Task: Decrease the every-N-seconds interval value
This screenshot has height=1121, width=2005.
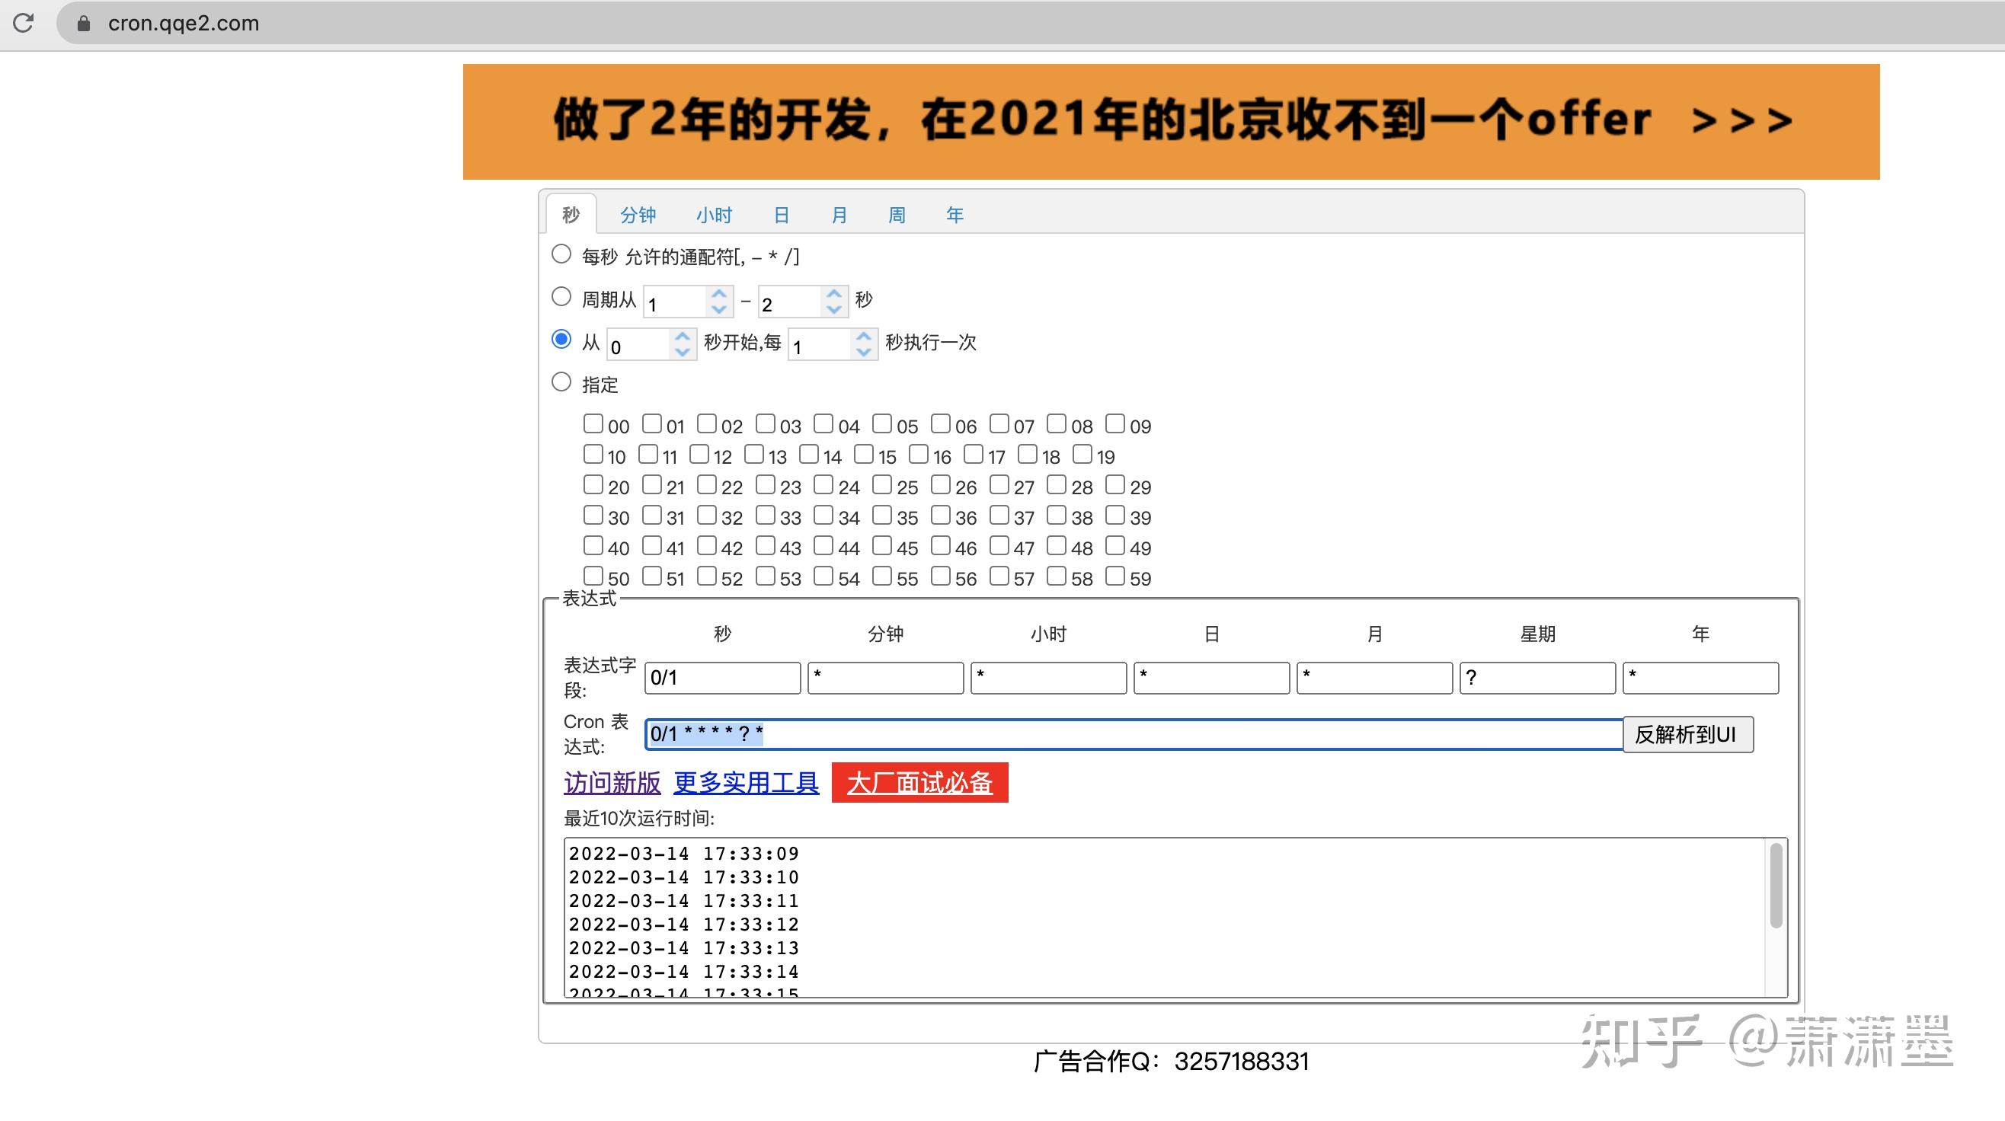Action: click(x=863, y=352)
